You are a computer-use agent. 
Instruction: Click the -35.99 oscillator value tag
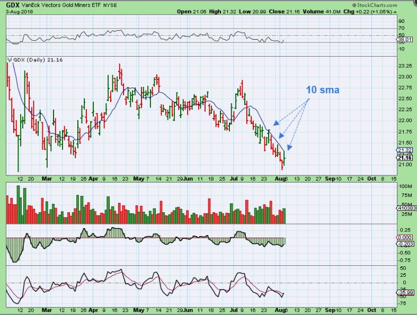point(405,293)
